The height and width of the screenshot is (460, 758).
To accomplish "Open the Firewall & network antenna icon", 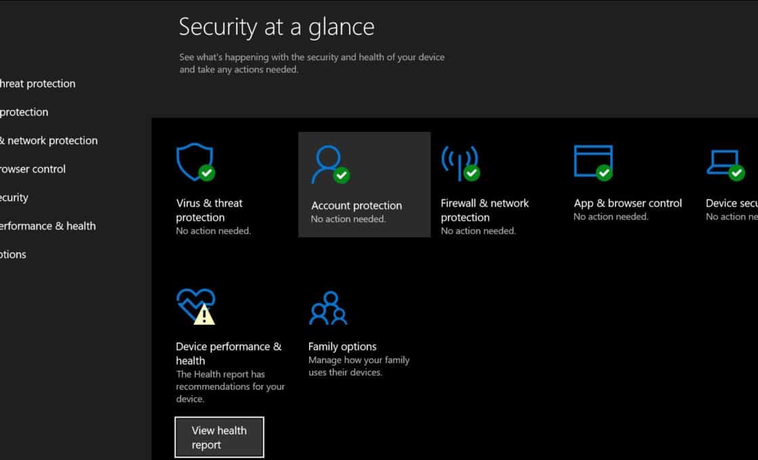I will [x=460, y=162].
